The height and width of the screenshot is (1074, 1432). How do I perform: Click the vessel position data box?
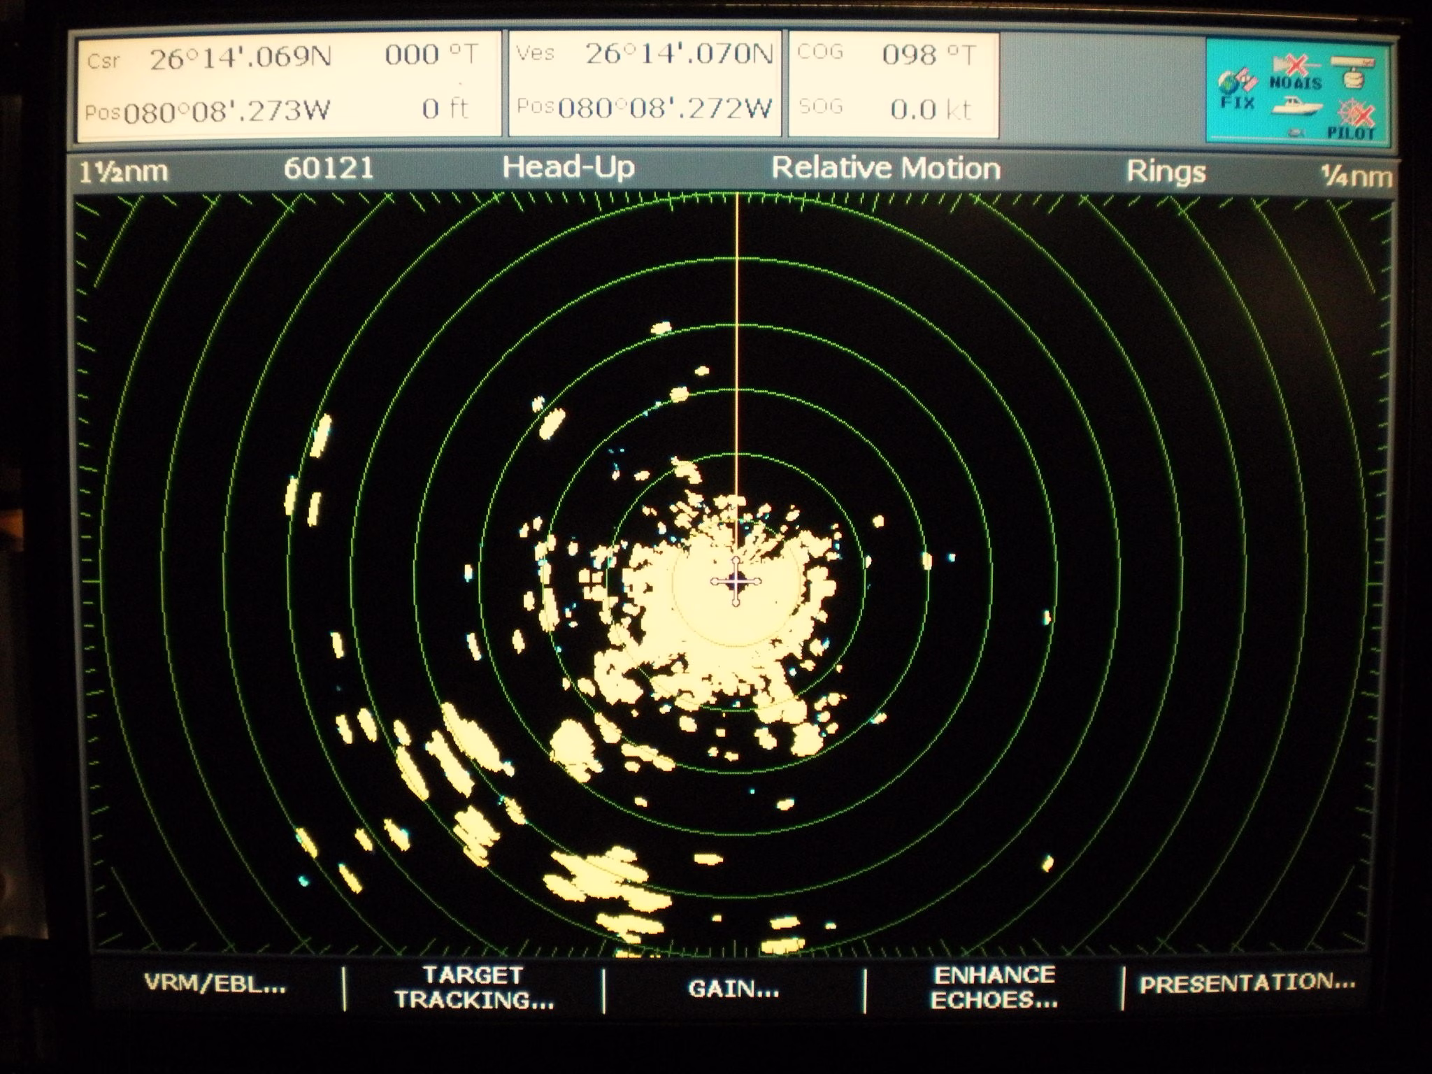coord(644,84)
